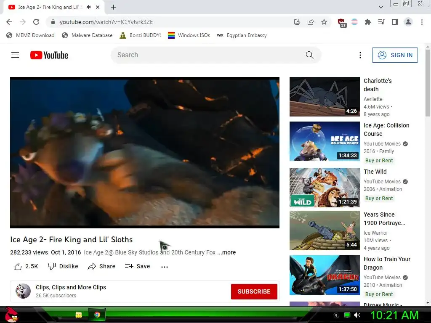Open the Ice Age: Collision Course thumbnail

tap(325, 141)
